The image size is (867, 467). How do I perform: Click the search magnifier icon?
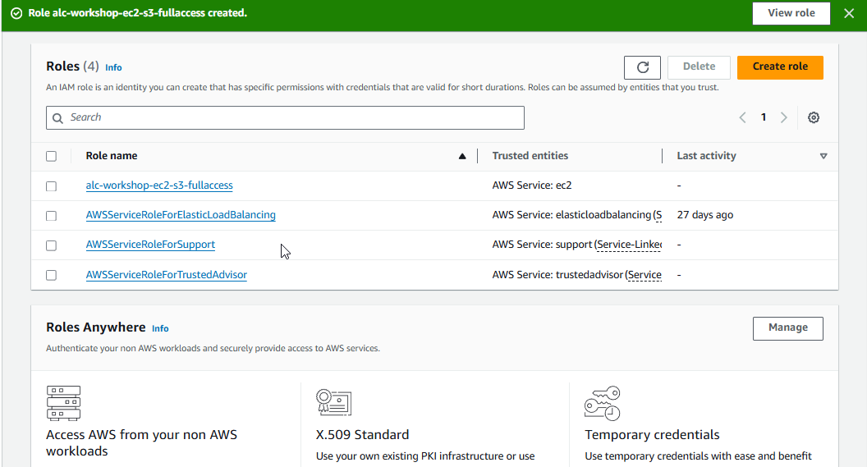(x=57, y=118)
